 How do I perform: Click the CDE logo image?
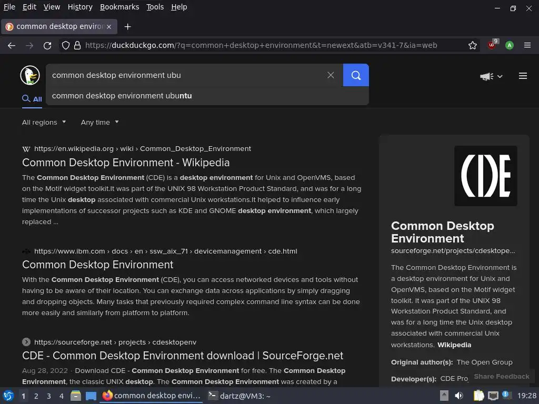[486, 176]
